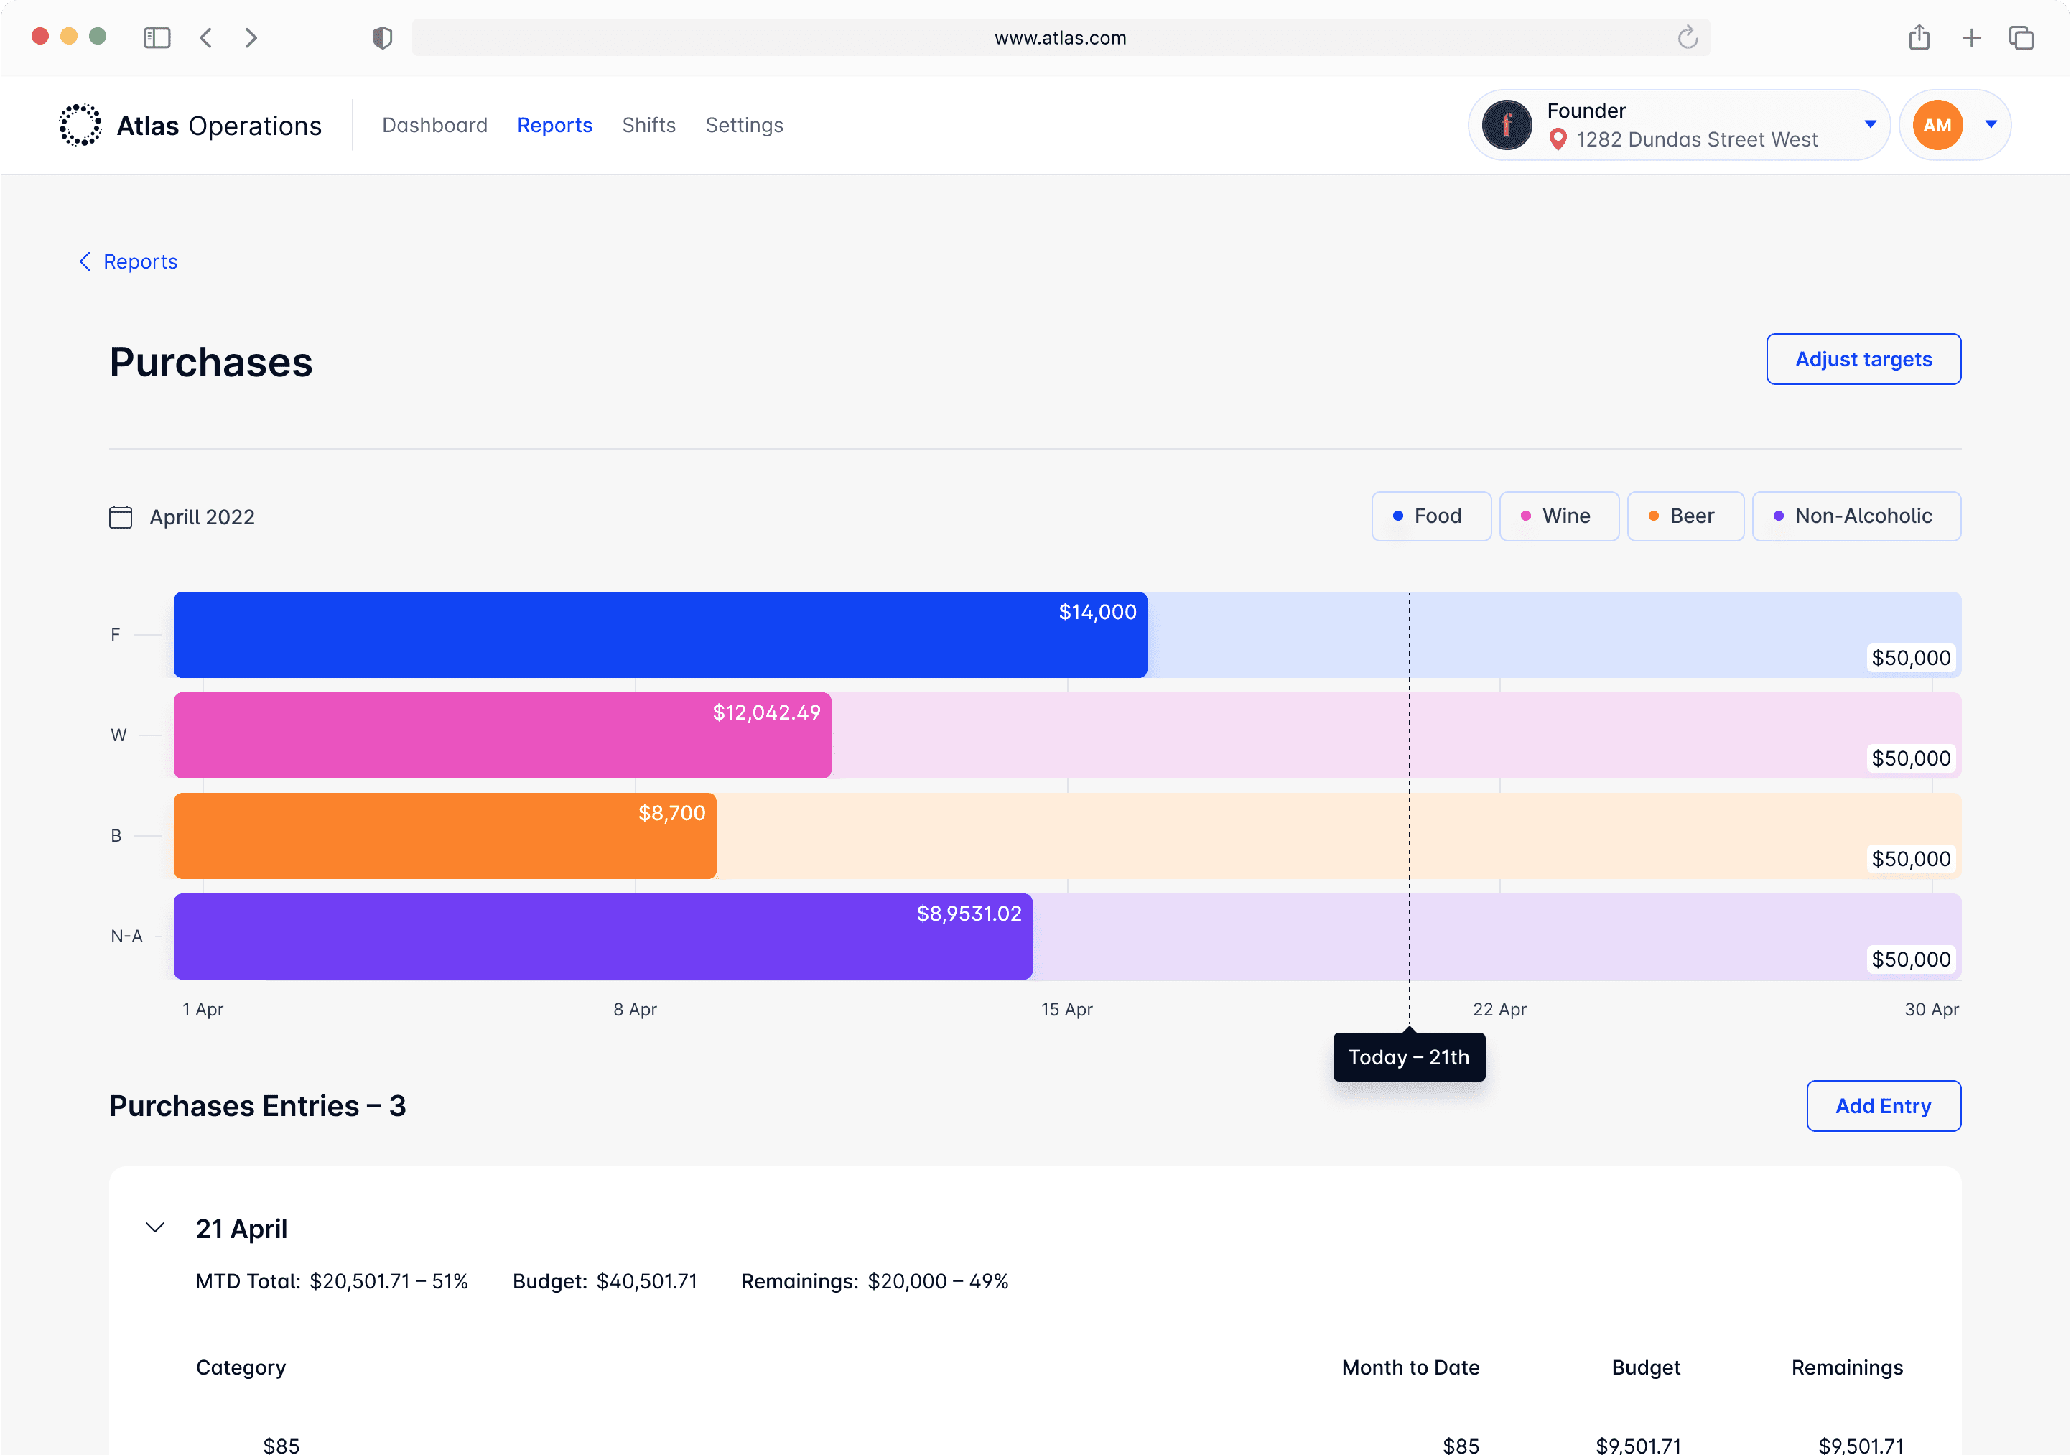This screenshot has width=2071, height=1455.
Task: Click the calendar icon beside Aprill 2022
Action: pyautogui.click(x=120, y=517)
